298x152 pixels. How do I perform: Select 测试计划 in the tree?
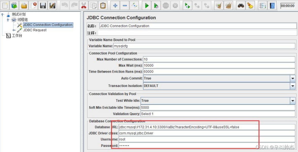(19, 14)
